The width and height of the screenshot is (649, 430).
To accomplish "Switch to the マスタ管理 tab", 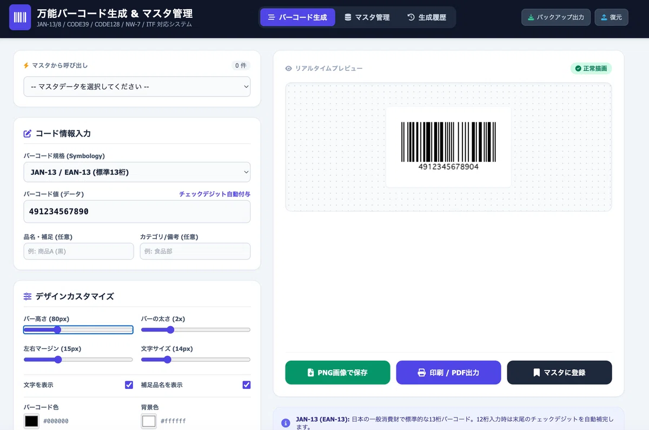I will [367, 17].
